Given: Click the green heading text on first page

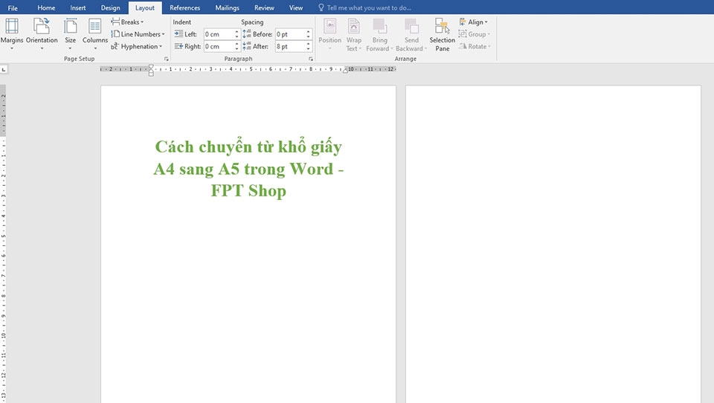Looking at the screenshot, I should [x=248, y=169].
